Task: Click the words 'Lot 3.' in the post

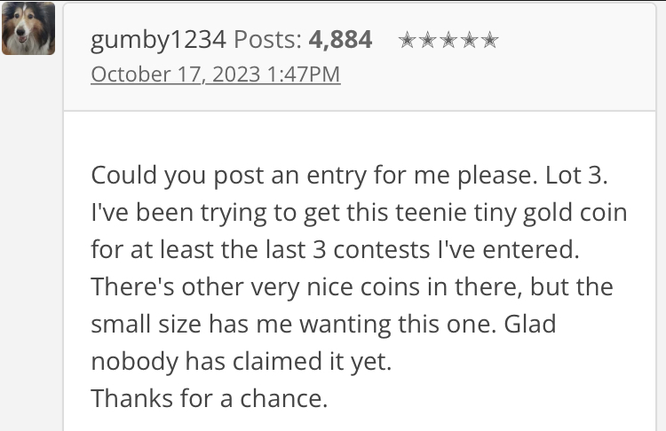Action: point(576,175)
